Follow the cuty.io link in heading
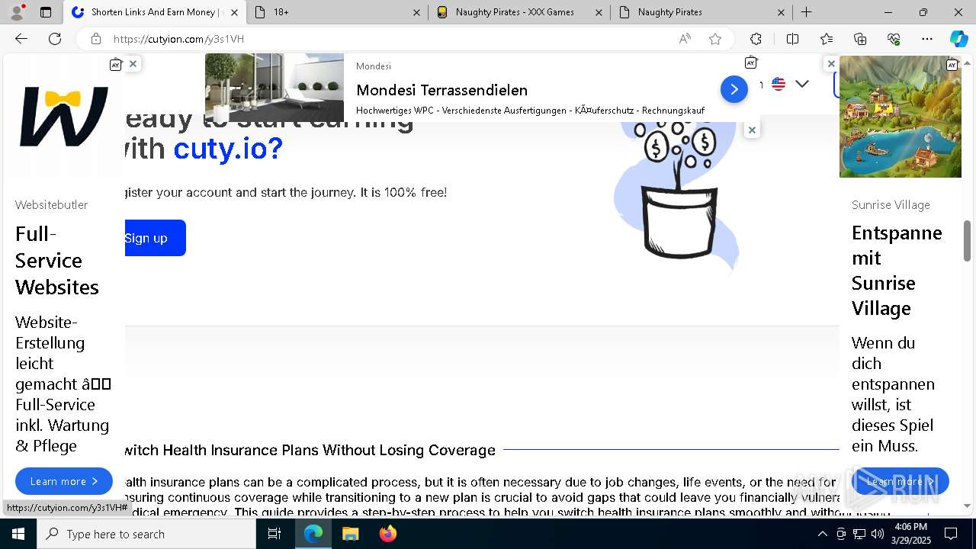The height and width of the screenshot is (549, 976). coord(228,148)
